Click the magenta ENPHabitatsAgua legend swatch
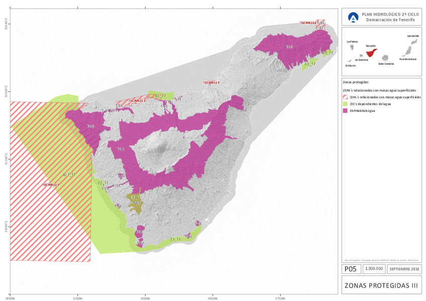Image resolution: width=426 pixels, height=301 pixels. [x=345, y=111]
